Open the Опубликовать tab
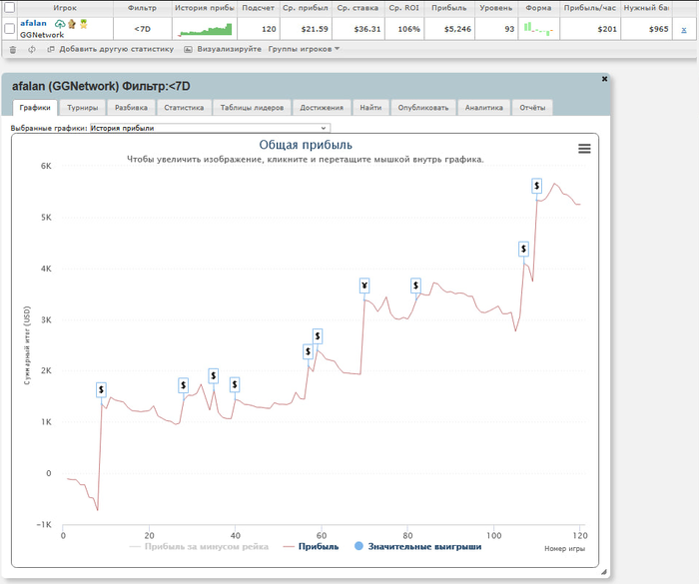 click(x=423, y=108)
